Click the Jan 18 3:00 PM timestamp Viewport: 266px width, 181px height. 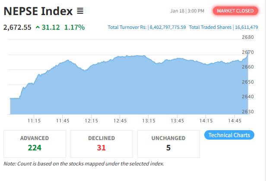(x=187, y=11)
